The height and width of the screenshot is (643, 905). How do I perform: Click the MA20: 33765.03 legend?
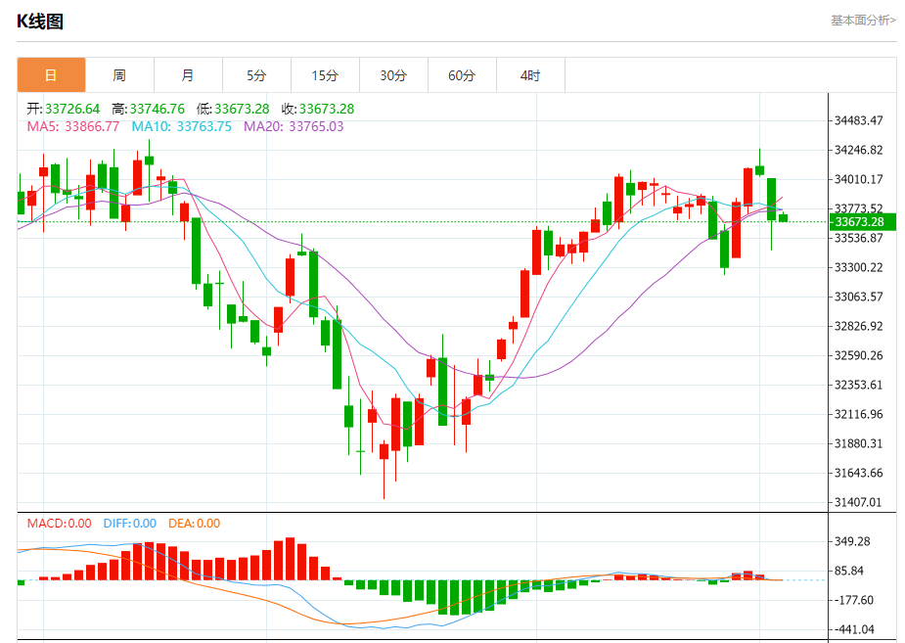tap(294, 126)
